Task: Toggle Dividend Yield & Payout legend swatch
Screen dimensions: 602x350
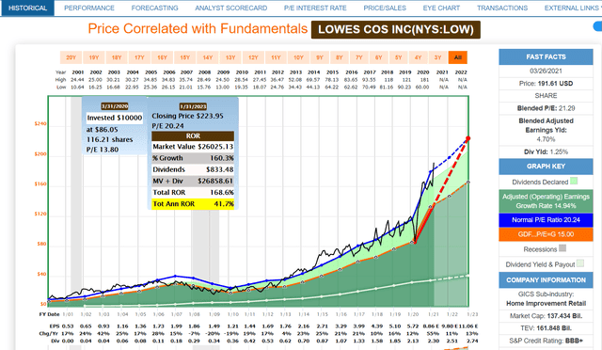Action: 580,263
